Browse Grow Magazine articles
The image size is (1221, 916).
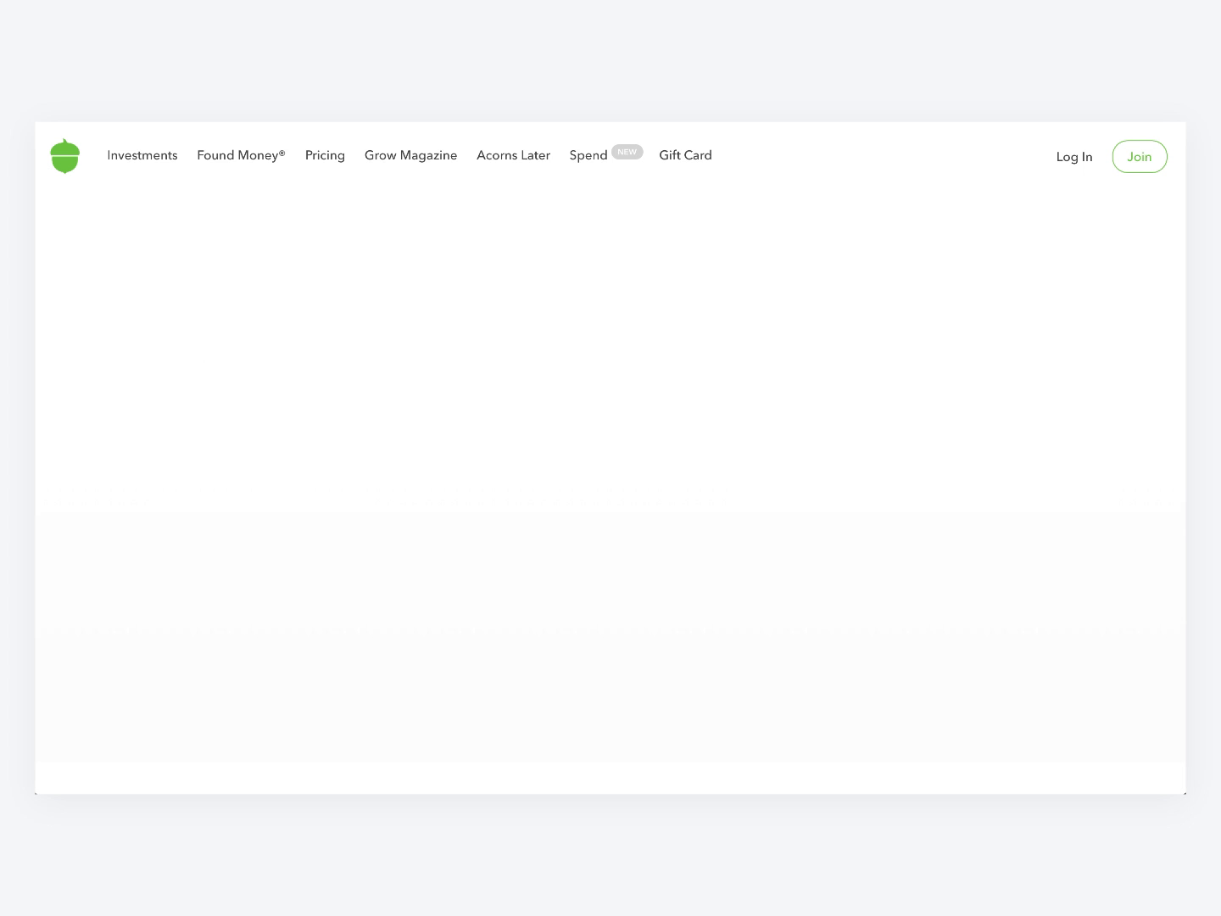click(410, 155)
